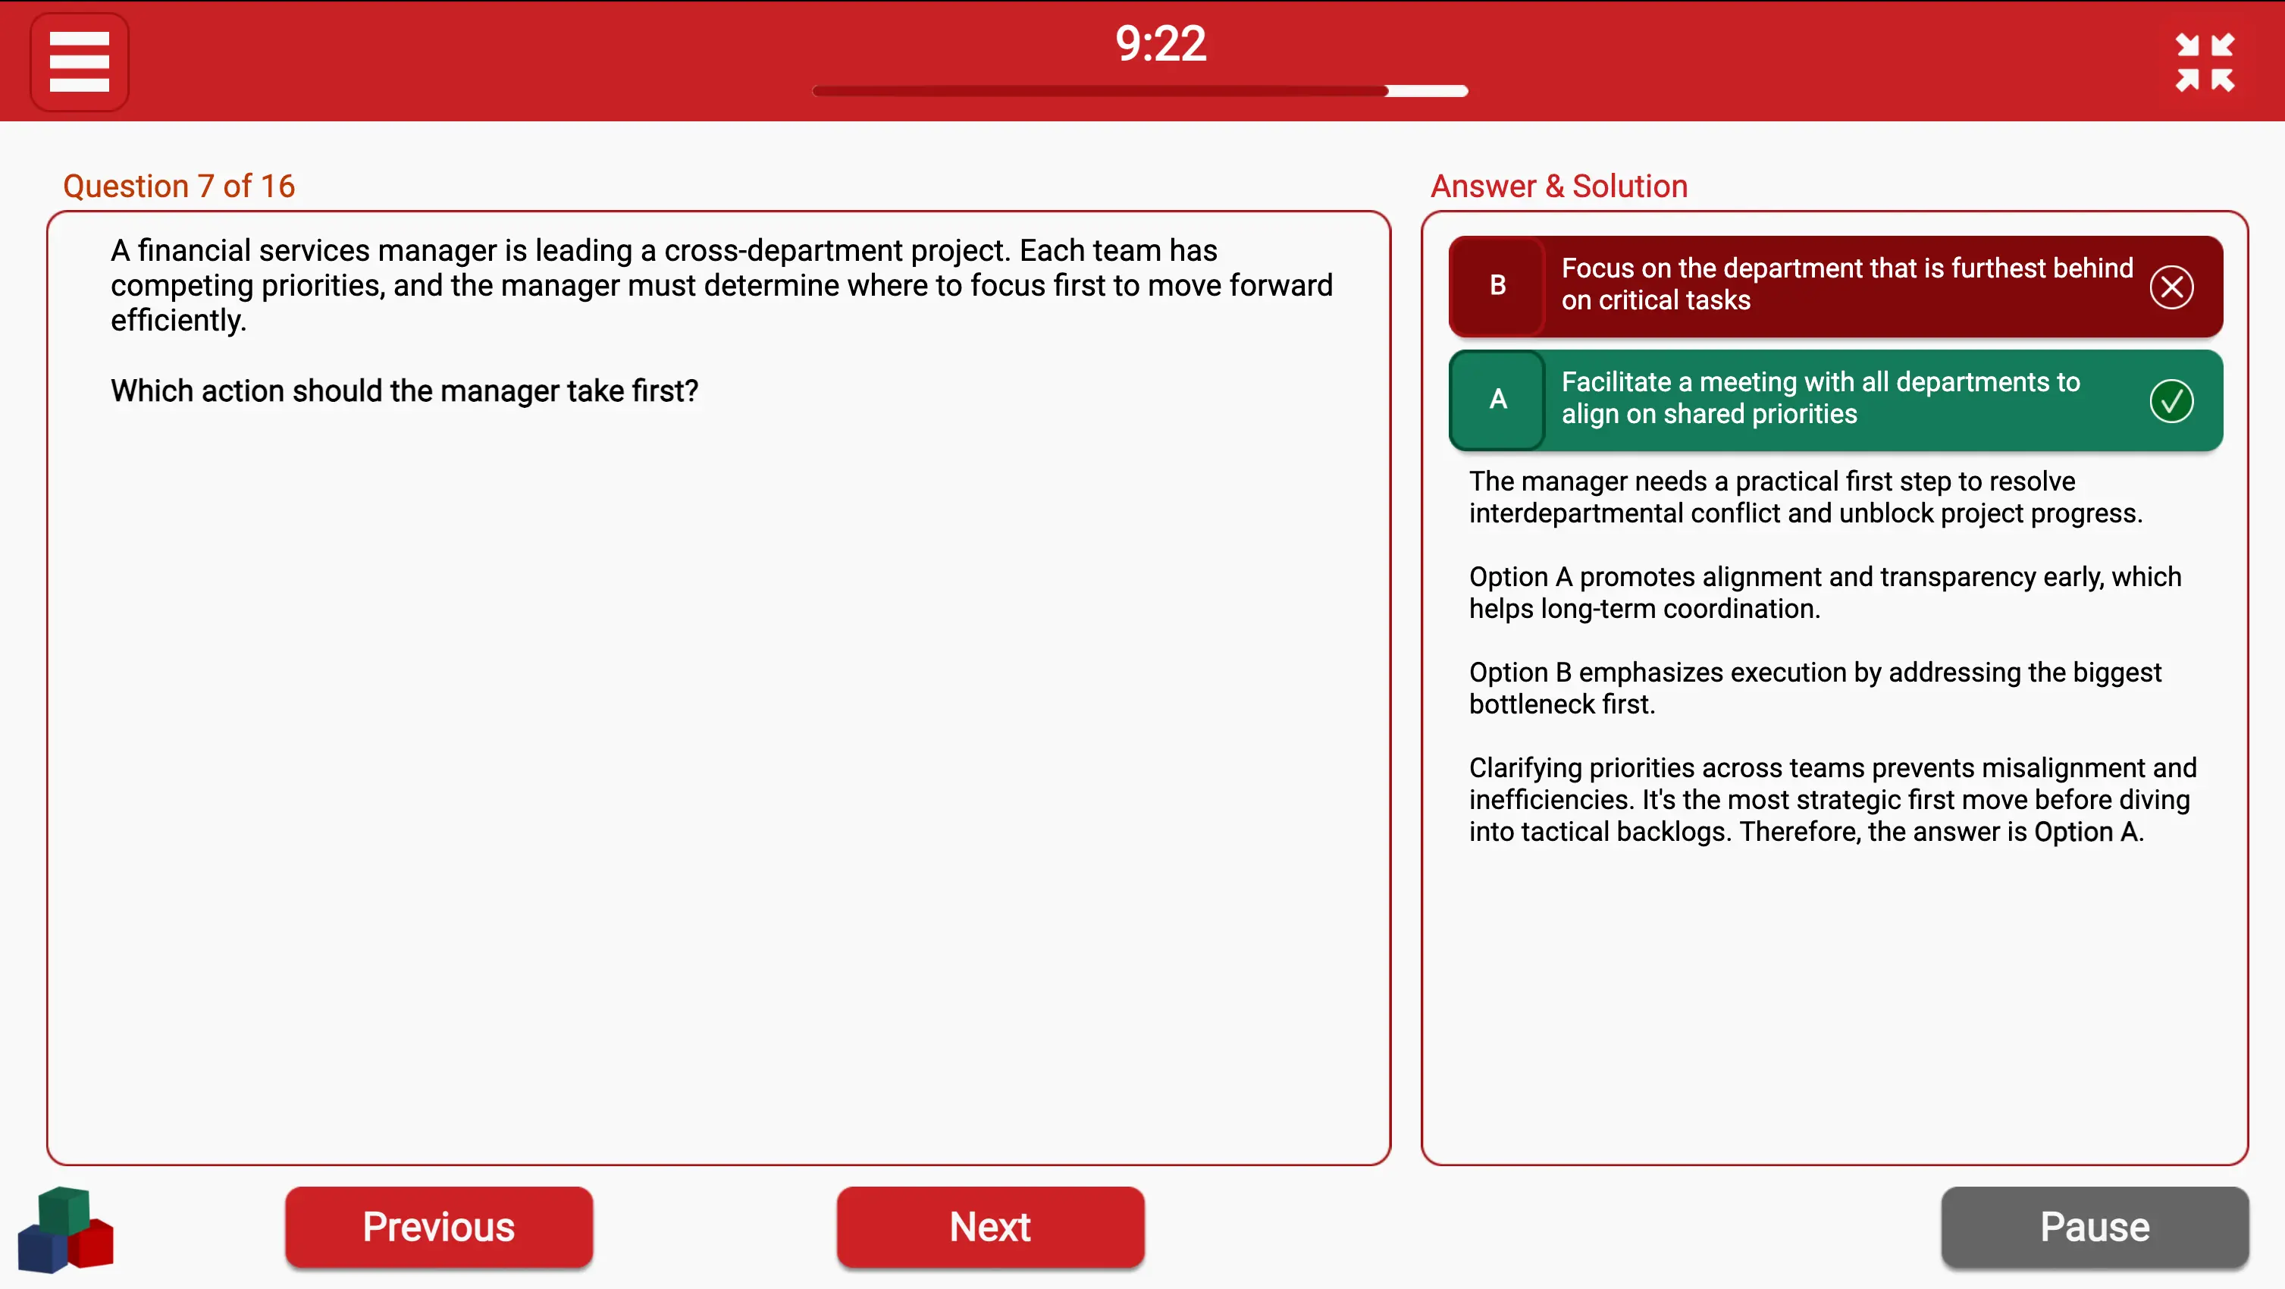Select answer B about furthest behind department

point(1835,286)
